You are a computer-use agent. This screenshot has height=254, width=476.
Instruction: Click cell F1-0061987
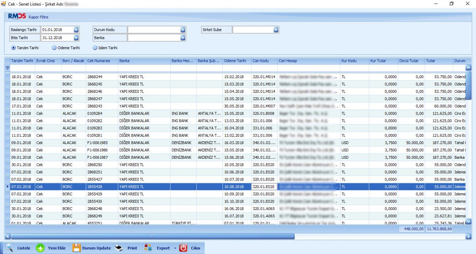pyautogui.click(x=102, y=157)
